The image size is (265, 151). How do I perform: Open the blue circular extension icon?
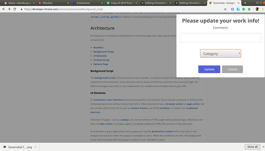click(233, 9)
